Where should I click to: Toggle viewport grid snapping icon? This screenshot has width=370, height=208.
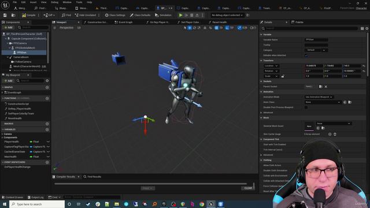[216, 28]
